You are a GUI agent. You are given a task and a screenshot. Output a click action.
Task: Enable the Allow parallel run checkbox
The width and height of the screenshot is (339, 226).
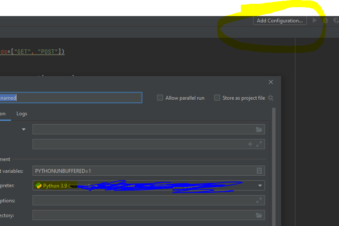pyautogui.click(x=160, y=98)
